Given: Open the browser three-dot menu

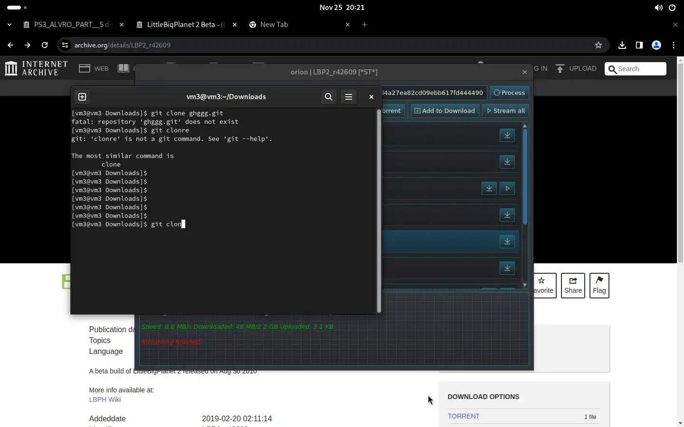Looking at the screenshot, I should [674, 45].
